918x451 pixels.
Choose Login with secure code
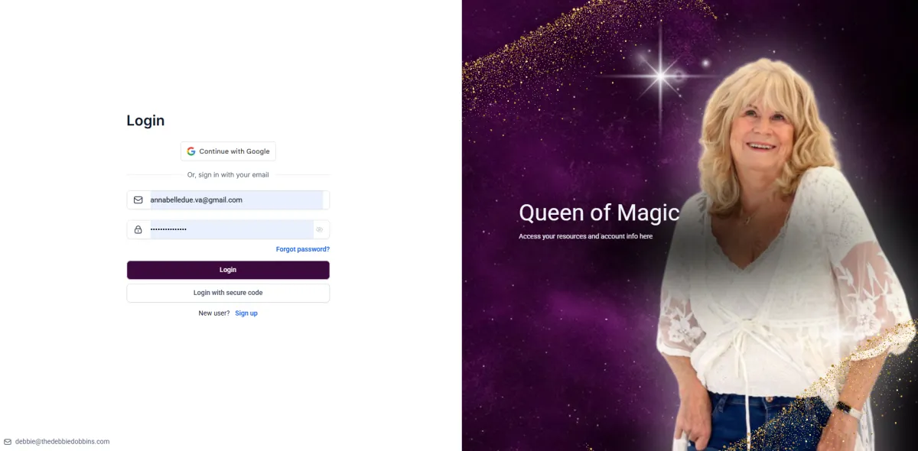[228, 293]
